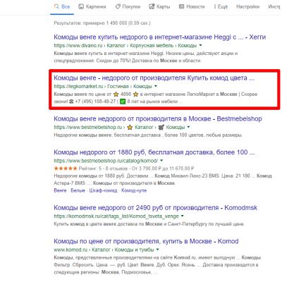Image resolution: width=282 pixels, height=282 pixels.
Task: Open Bestmebelshop Комоды венге result title
Action: click(158, 118)
